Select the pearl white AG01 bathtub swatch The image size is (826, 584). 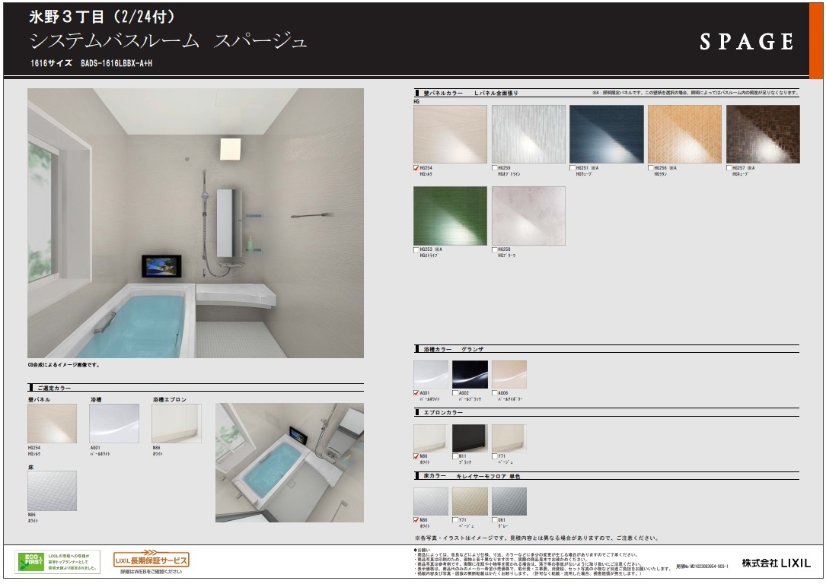click(431, 375)
